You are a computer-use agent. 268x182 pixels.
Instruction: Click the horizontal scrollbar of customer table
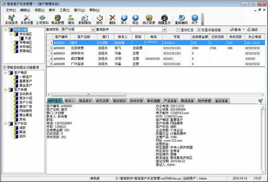(x=156, y=94)
